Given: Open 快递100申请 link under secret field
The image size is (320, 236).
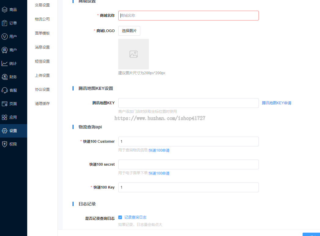Looking at the screenshot, I should 159,173.
